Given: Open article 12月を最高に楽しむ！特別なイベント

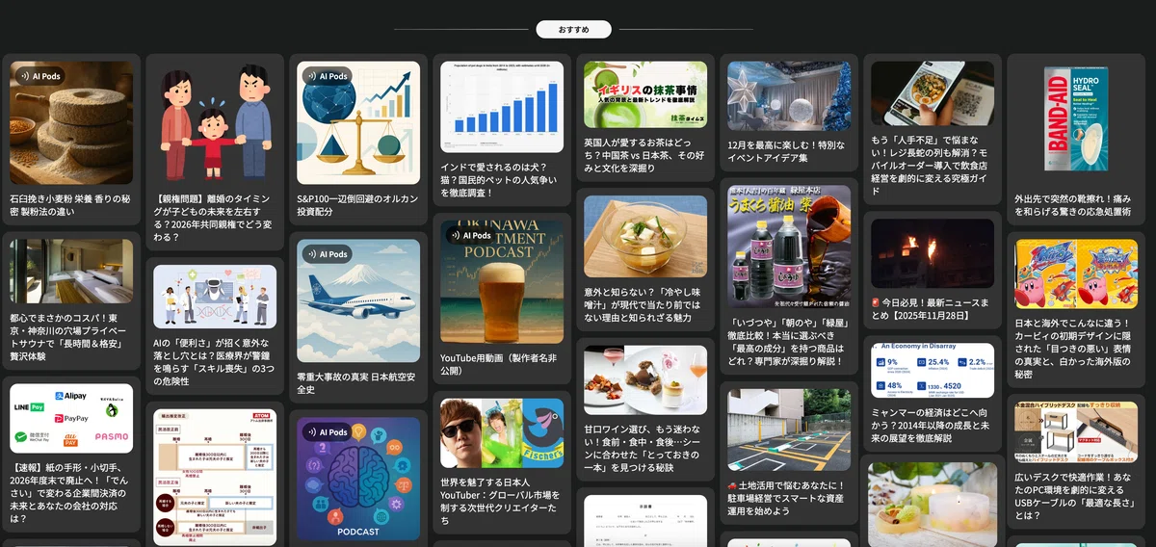Looking at the screenshot, I should pyautogui.click(x=789, y=151).
